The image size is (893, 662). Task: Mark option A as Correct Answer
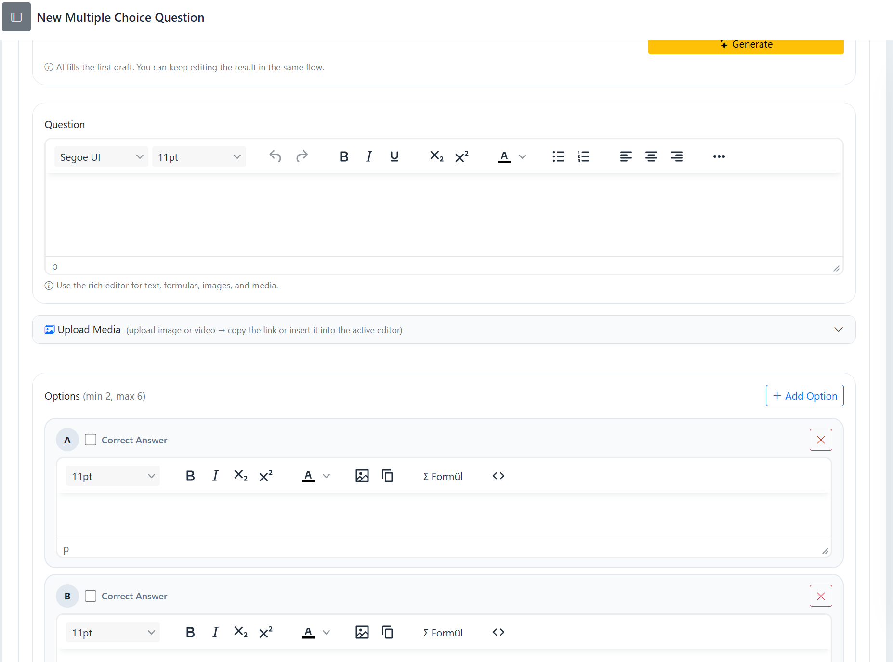click(91, 440)
